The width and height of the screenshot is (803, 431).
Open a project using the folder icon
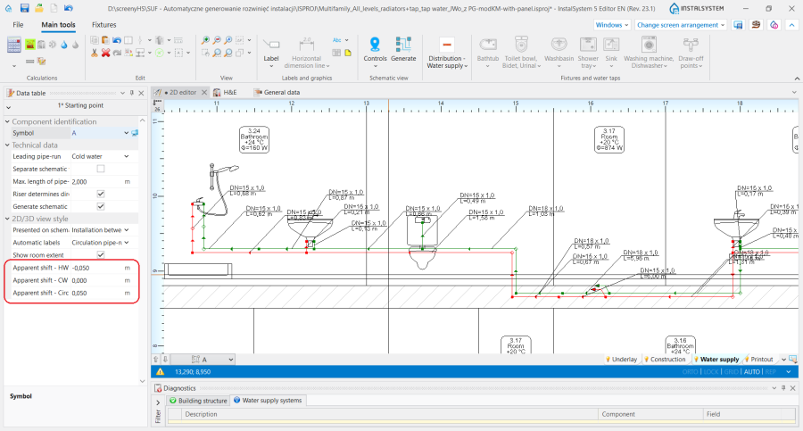[39, 8]
